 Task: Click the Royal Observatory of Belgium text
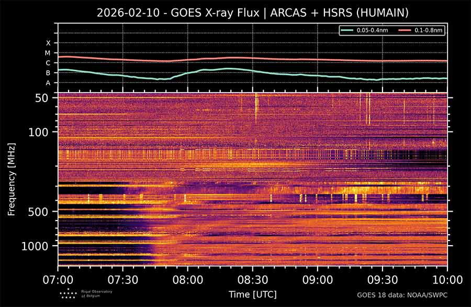pyautogui.click(x=93, y=293)
